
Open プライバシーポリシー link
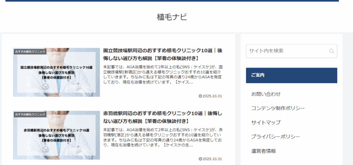(275, 136)
